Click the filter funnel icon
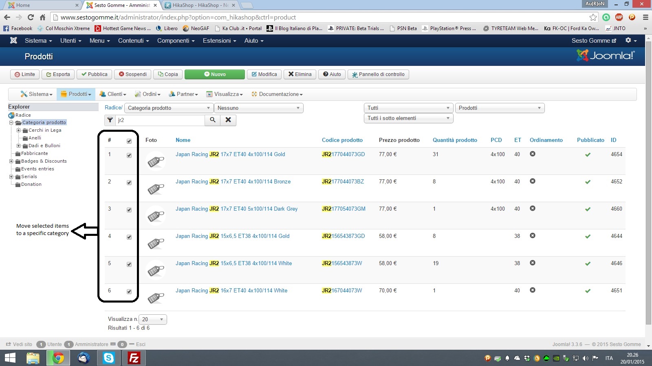This screenshot has height=366, width=652. pyautogui.click(x=110, y=120)
